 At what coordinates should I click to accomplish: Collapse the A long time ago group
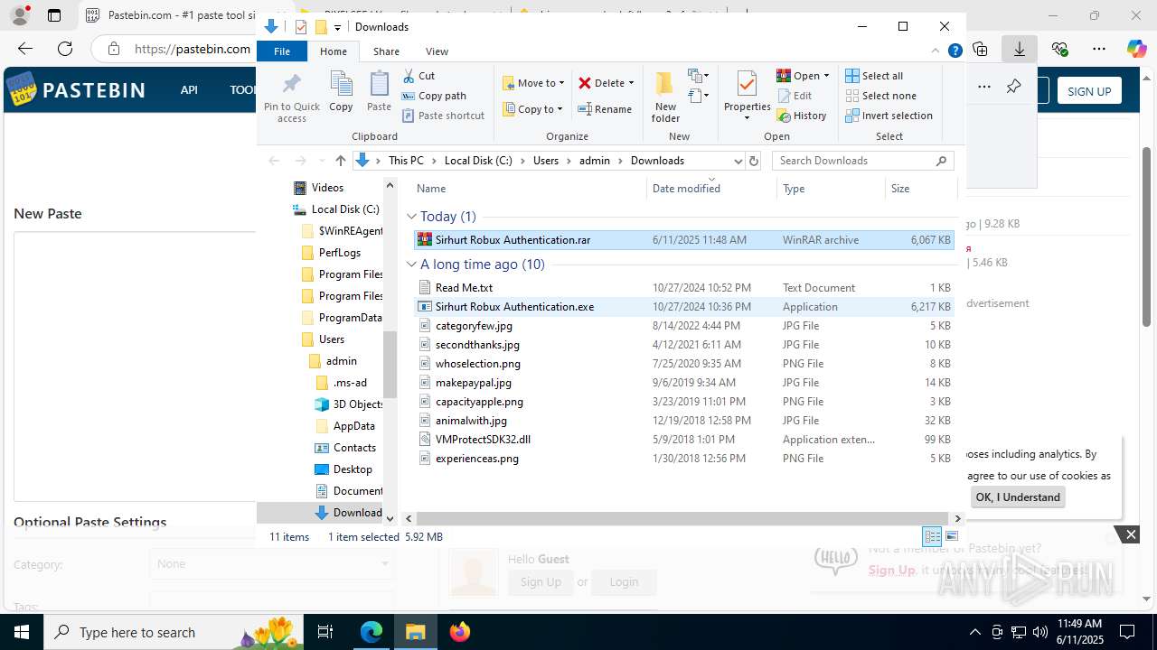click(412, 265)
